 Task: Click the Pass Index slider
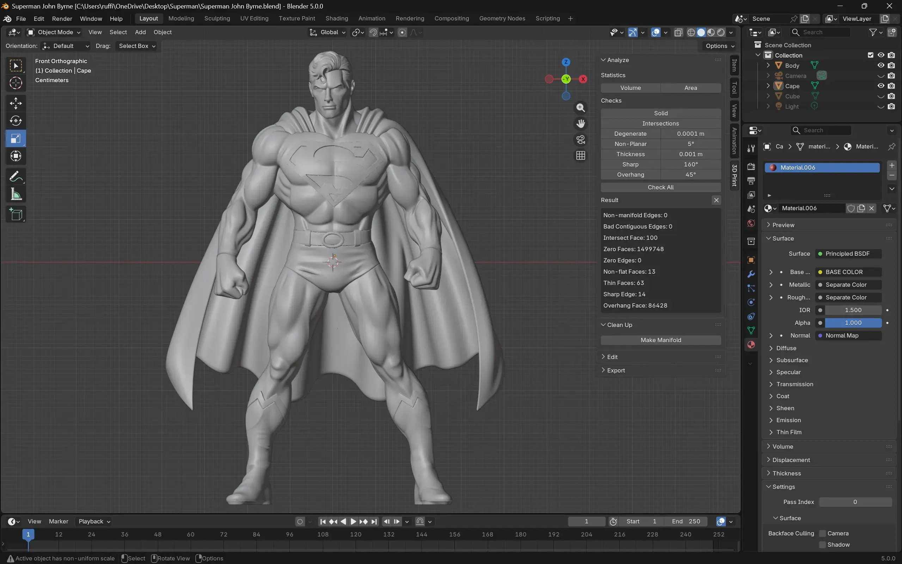855,502
